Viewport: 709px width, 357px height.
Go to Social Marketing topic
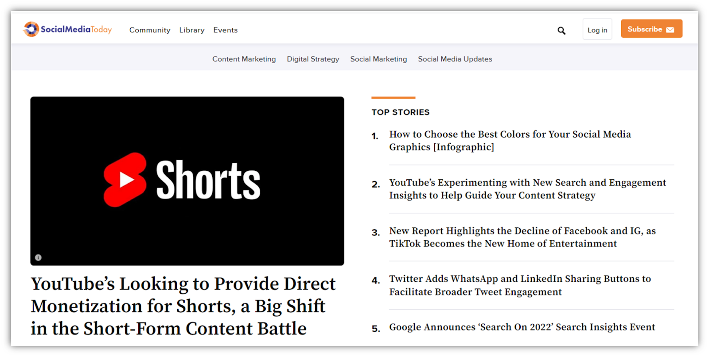coord(378,59)
